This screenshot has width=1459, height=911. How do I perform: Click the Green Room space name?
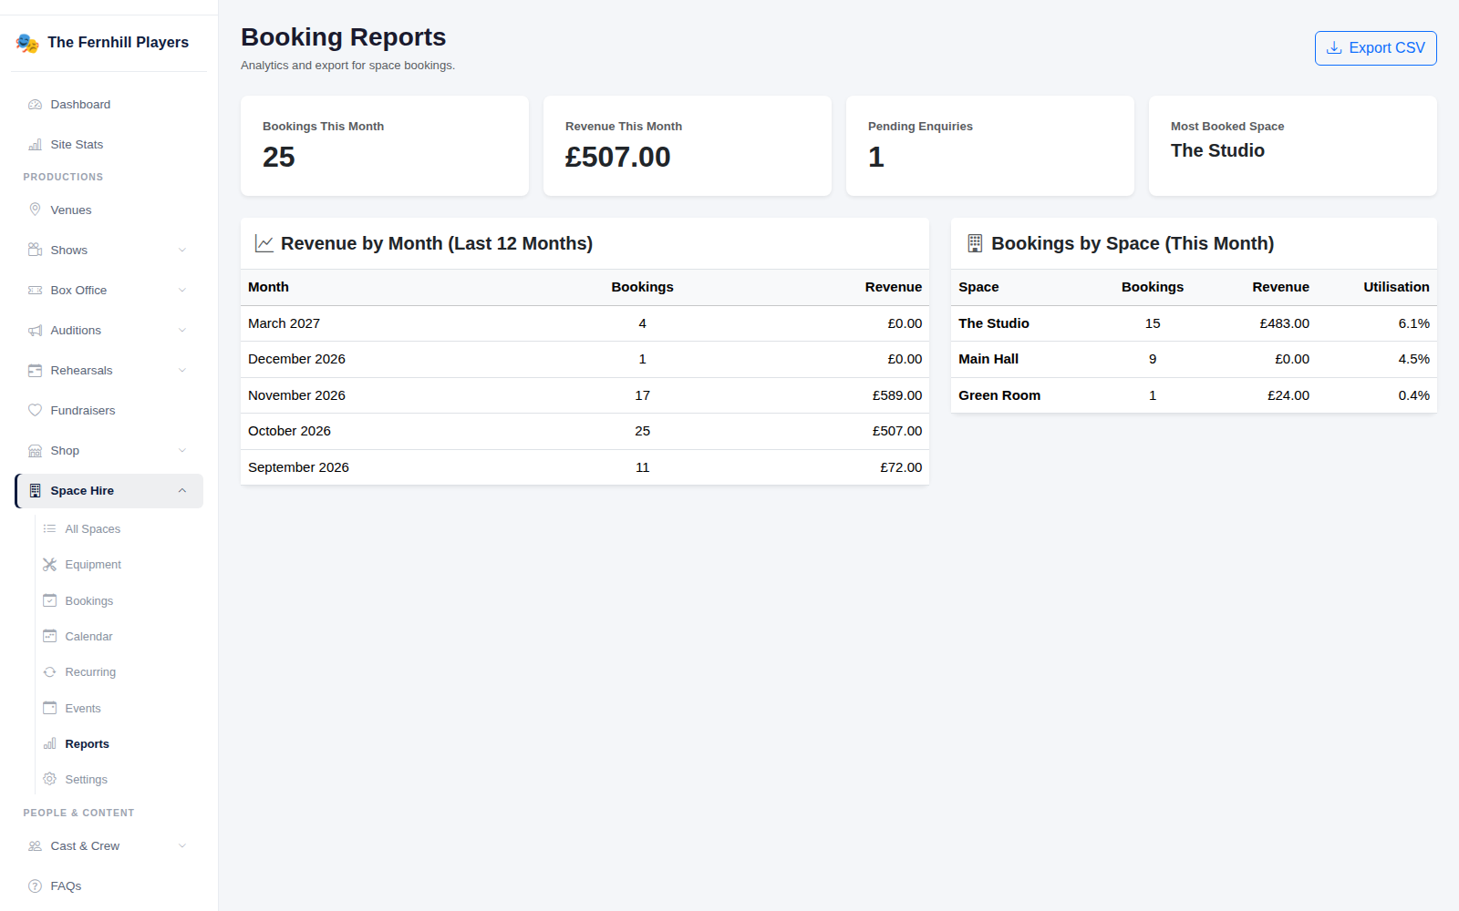click(999, 395)
